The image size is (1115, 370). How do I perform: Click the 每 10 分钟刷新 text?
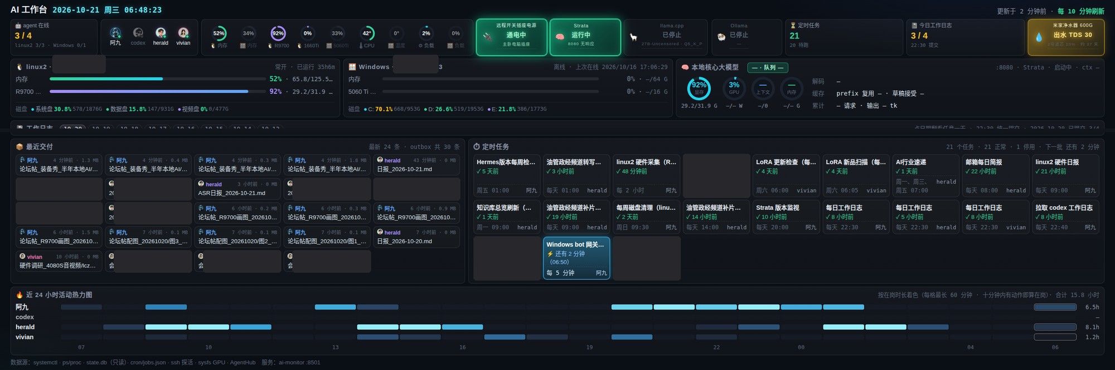[x=1080, y=11]
